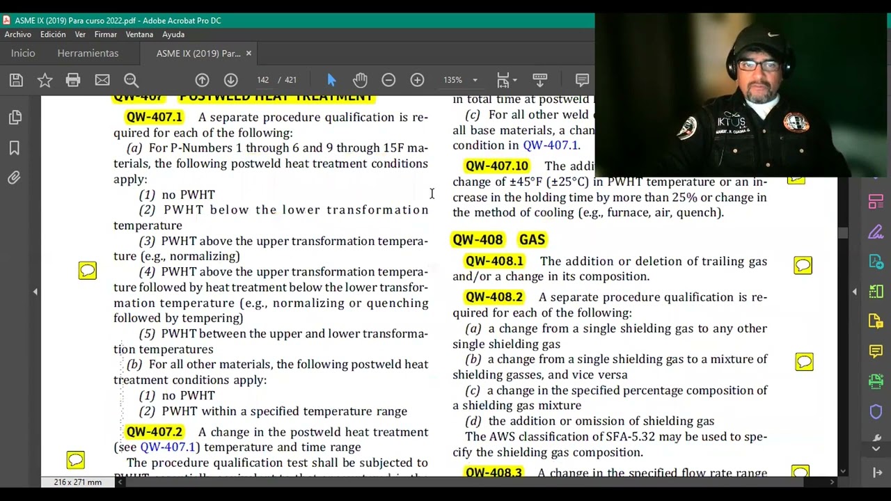Image resolution: width=891 pixels, height=501 pixels.
Task: Click the highlighted QW-408.2 paragraph label
Action: click(494, 297)
